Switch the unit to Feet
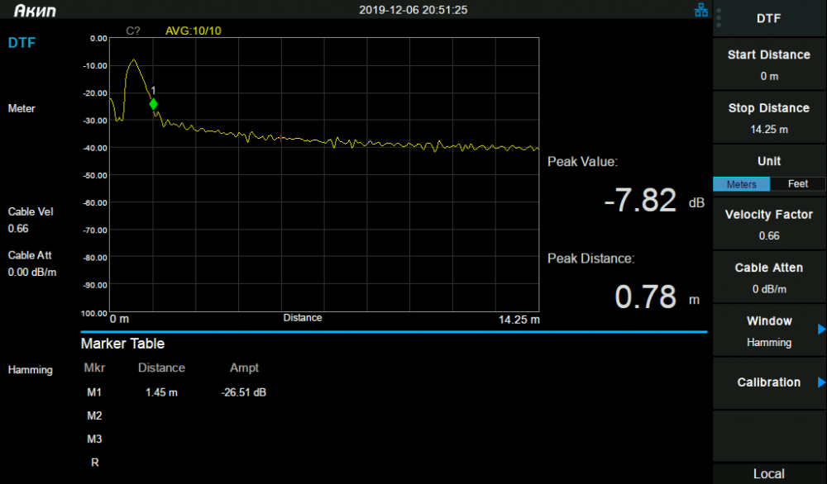 [797, 184]
